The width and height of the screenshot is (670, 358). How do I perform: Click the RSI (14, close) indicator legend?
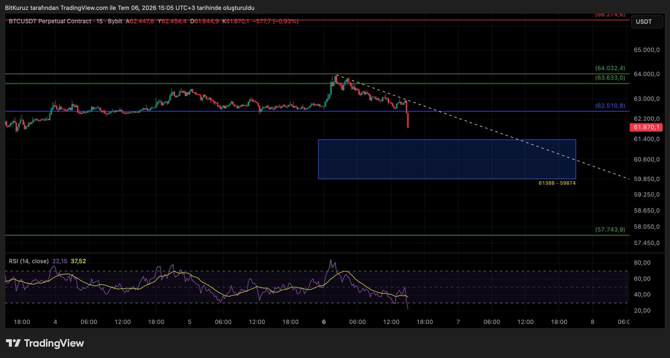28,260
